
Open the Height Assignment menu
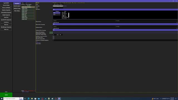click(x=6, y=15)
